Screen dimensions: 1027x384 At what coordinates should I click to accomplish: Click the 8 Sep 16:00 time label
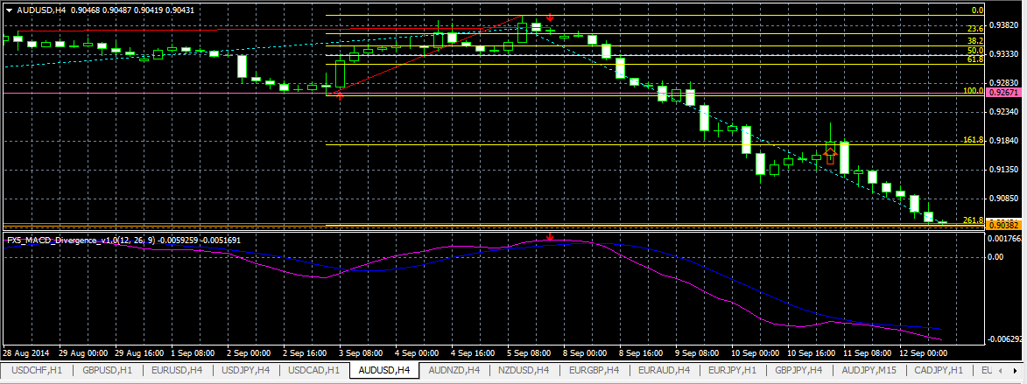643,353
